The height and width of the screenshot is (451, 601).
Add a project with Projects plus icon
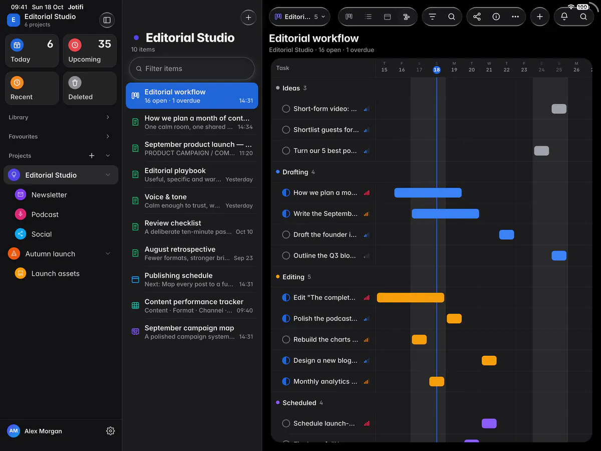click(92, 156)
